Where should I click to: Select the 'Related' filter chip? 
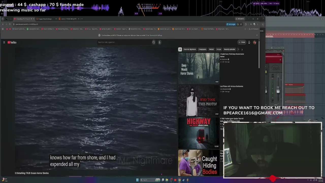pyautogui.click(x=211, y=50)
